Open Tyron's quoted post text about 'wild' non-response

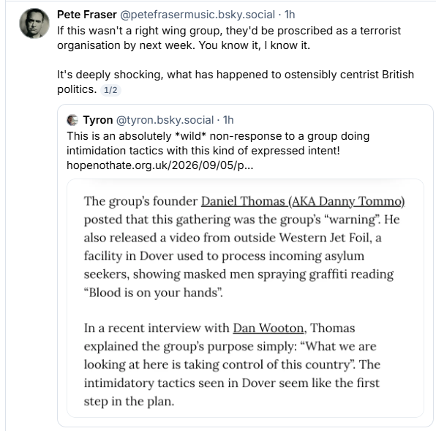pos(218,143)
